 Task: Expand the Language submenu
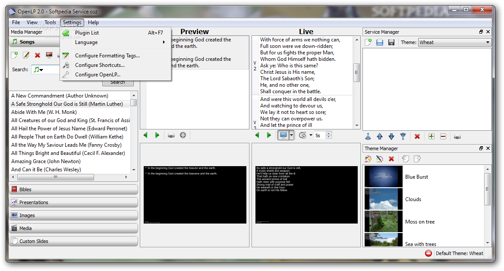pyautogui.click(x=116, y=42)
